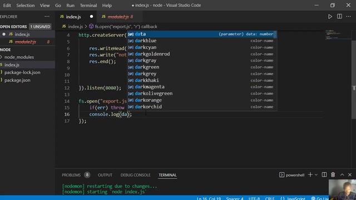Open the Selection menu
Image resolution: width=356 pixels, height=200 pixels.
26,5
